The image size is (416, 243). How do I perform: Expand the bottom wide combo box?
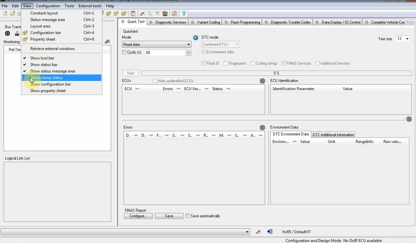click(248, 232)
